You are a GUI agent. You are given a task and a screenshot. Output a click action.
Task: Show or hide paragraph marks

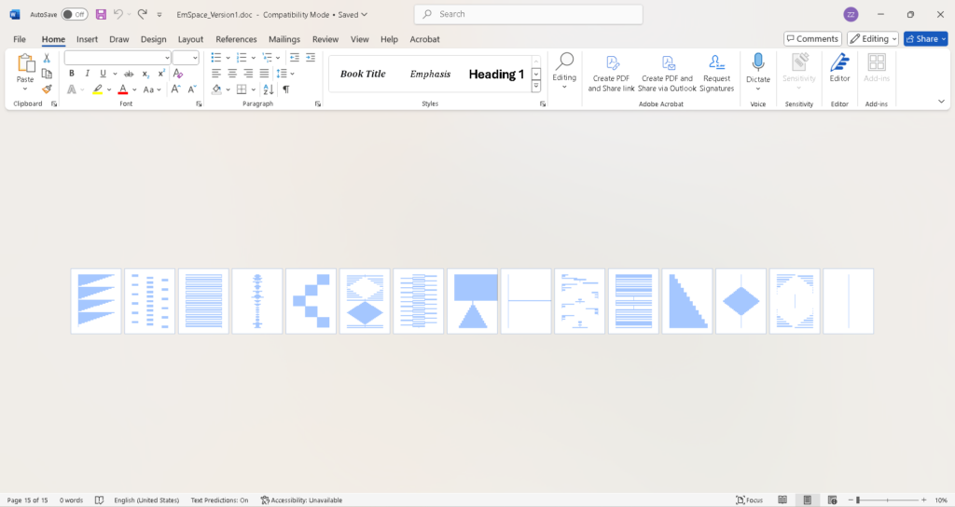coord(285,89)
